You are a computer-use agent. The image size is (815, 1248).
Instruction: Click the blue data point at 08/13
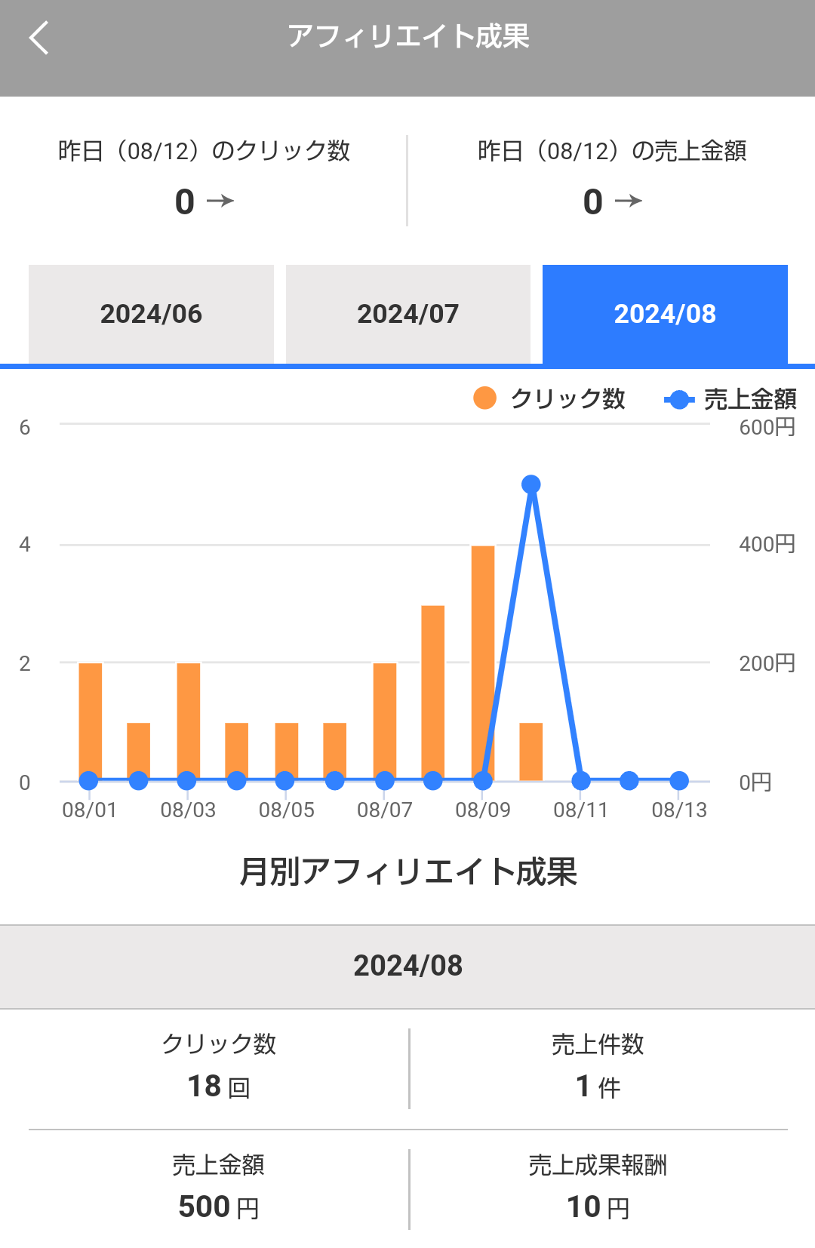tap(679, 781)
